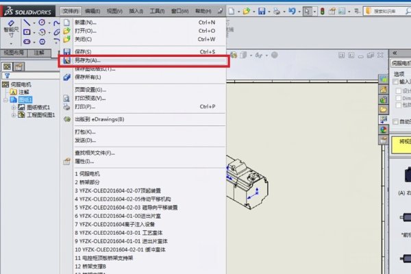Open the dropdown arrow beside New icon

(239, 12)
